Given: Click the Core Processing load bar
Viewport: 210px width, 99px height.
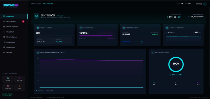Looking at the screenshot, I should [x=54, y=36].
